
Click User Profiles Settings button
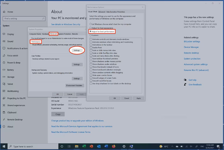pyautogui.click(x=77, y=65)
